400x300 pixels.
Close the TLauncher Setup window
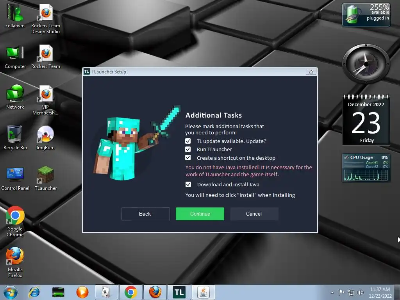(x=311, y=72)
